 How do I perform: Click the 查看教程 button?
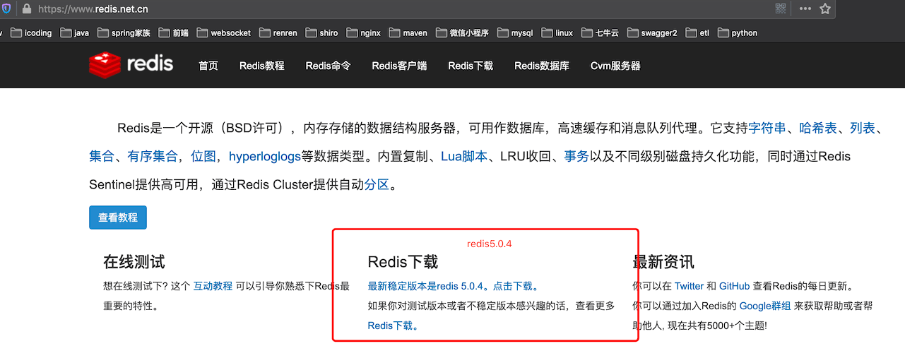point(118,217)
